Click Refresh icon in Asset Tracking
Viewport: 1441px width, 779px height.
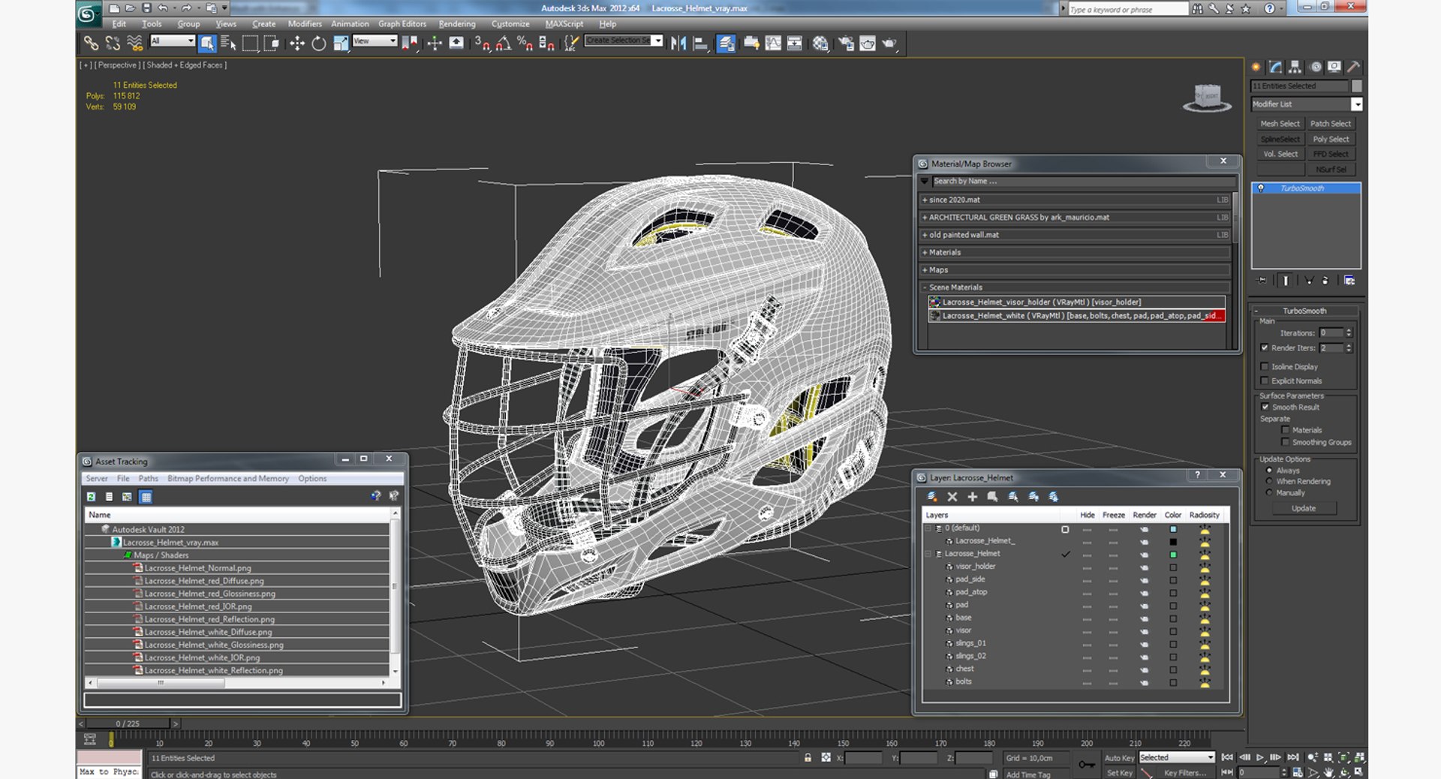pos(91,497)
